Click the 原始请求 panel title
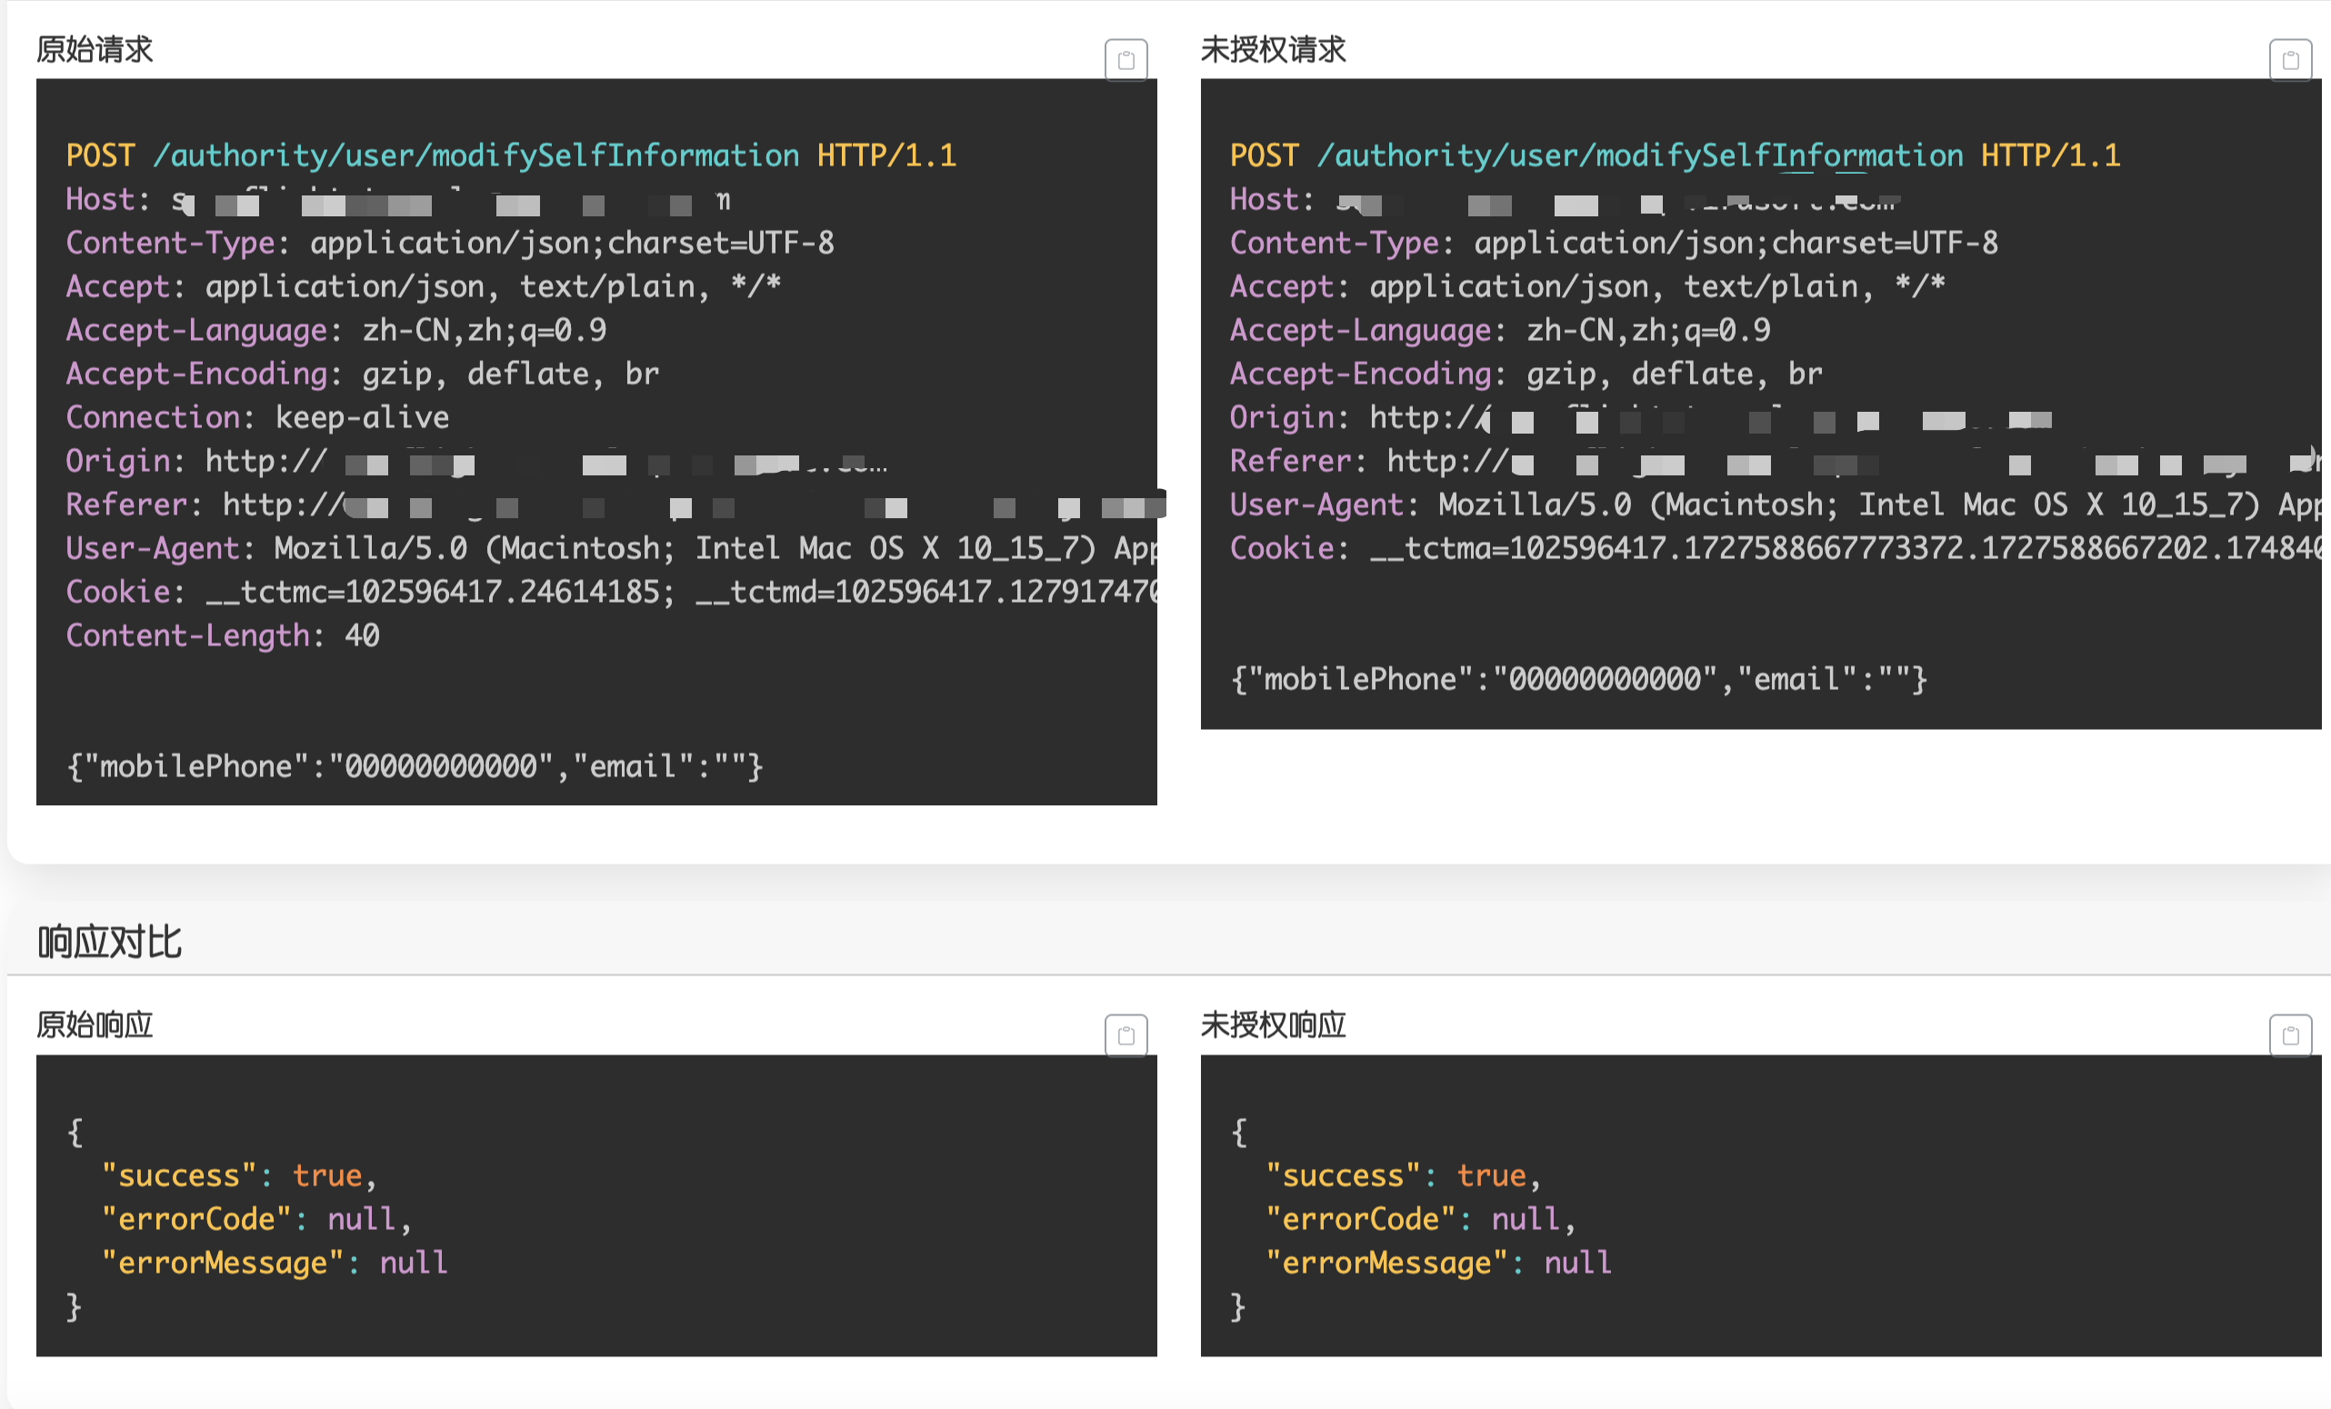 click(95, 49)
